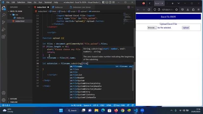
Task: Reload the page in Firefox
Action: click(149, 9)
